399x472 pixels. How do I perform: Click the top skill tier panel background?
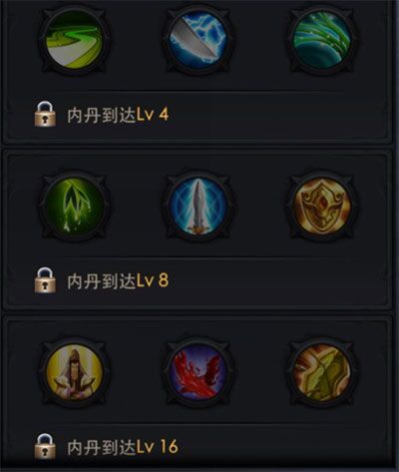[198, 72]
